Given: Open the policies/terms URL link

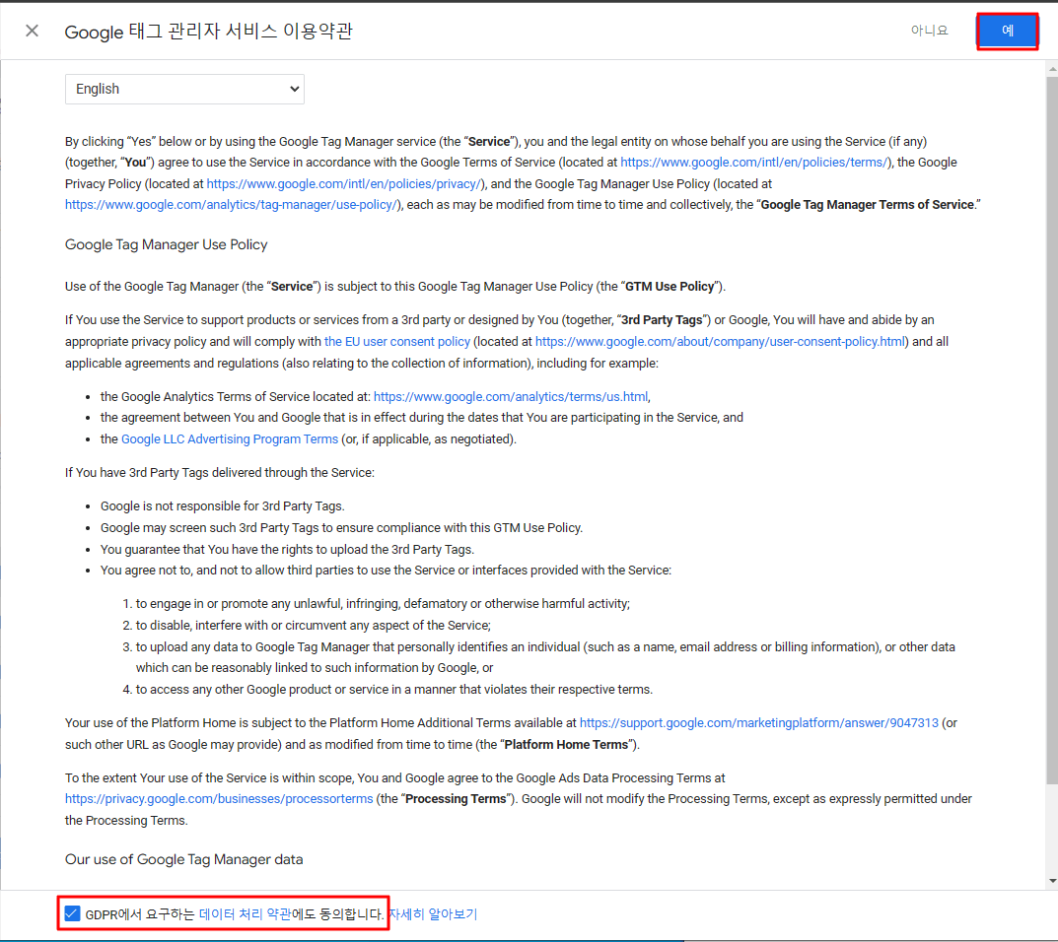Looking at the screenshot, I should tap(755, 163).
